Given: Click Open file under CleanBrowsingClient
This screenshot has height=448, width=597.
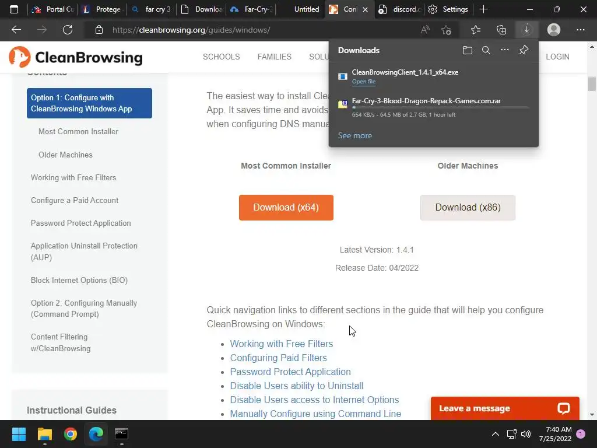Looking at the screenshot, I should [x=364, y=82].
